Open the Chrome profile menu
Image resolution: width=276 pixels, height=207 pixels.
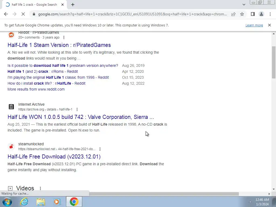[261, 14]
